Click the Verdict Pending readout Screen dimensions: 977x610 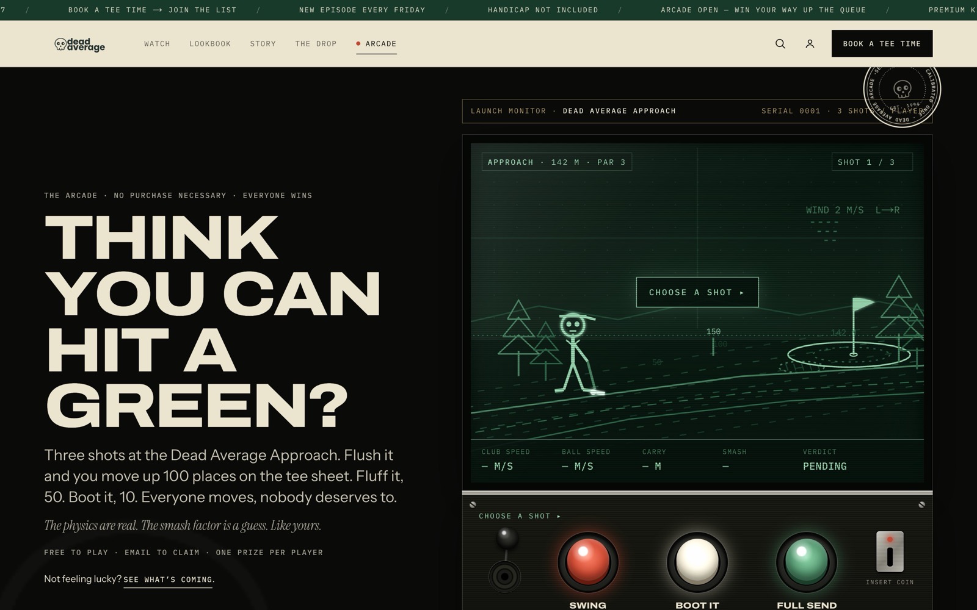coord(824,460)
